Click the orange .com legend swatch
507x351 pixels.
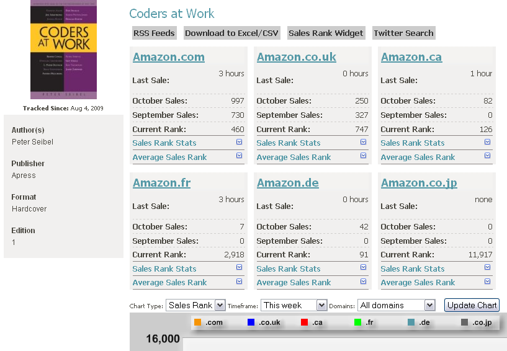197,322
